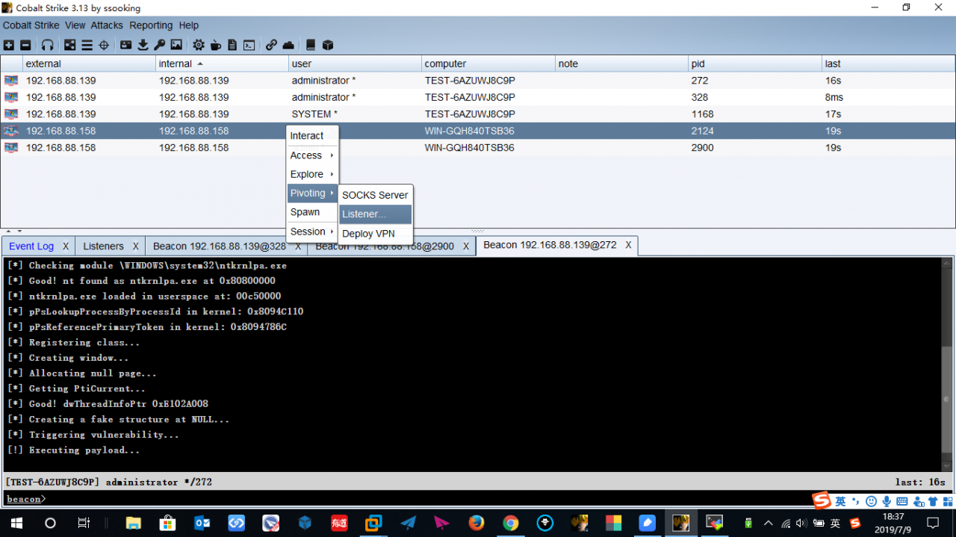Select Listener... in Pivoting submenu
This screenshot has height=537, width=956.
pos(375,214)
